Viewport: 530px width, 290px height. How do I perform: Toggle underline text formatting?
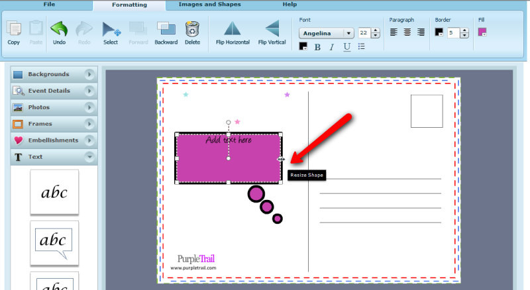coord(346,47)
